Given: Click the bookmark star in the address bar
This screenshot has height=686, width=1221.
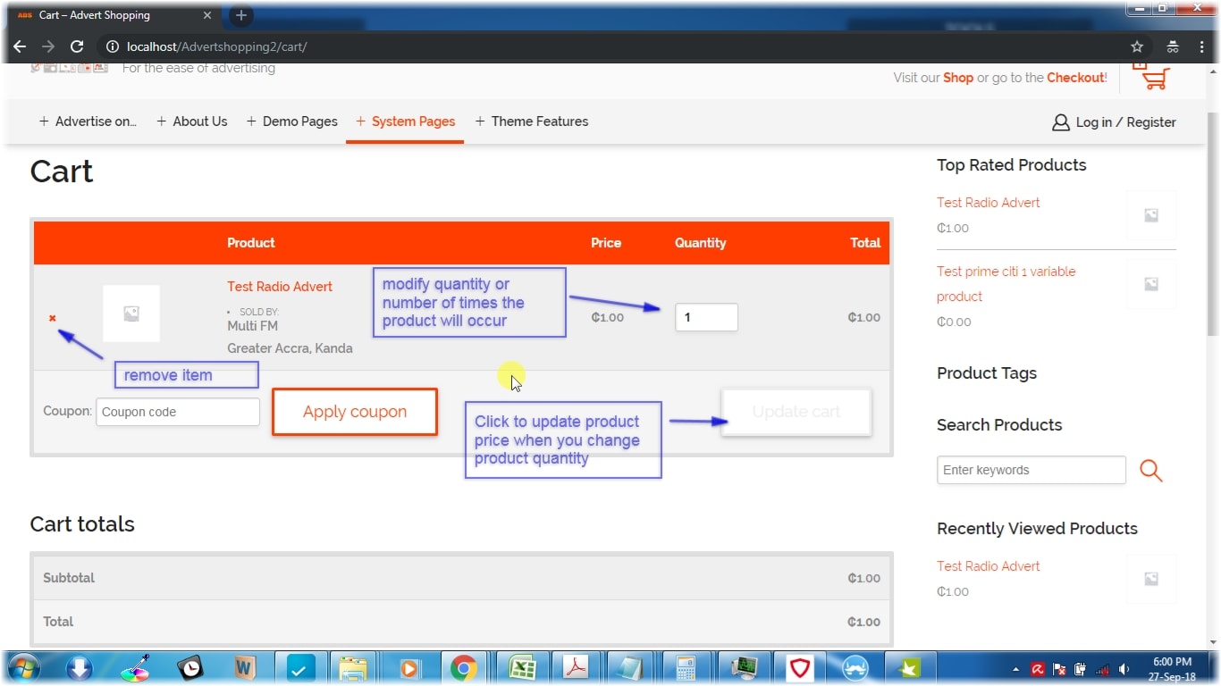Looking at the screenshot, I should pos(1136,46).
